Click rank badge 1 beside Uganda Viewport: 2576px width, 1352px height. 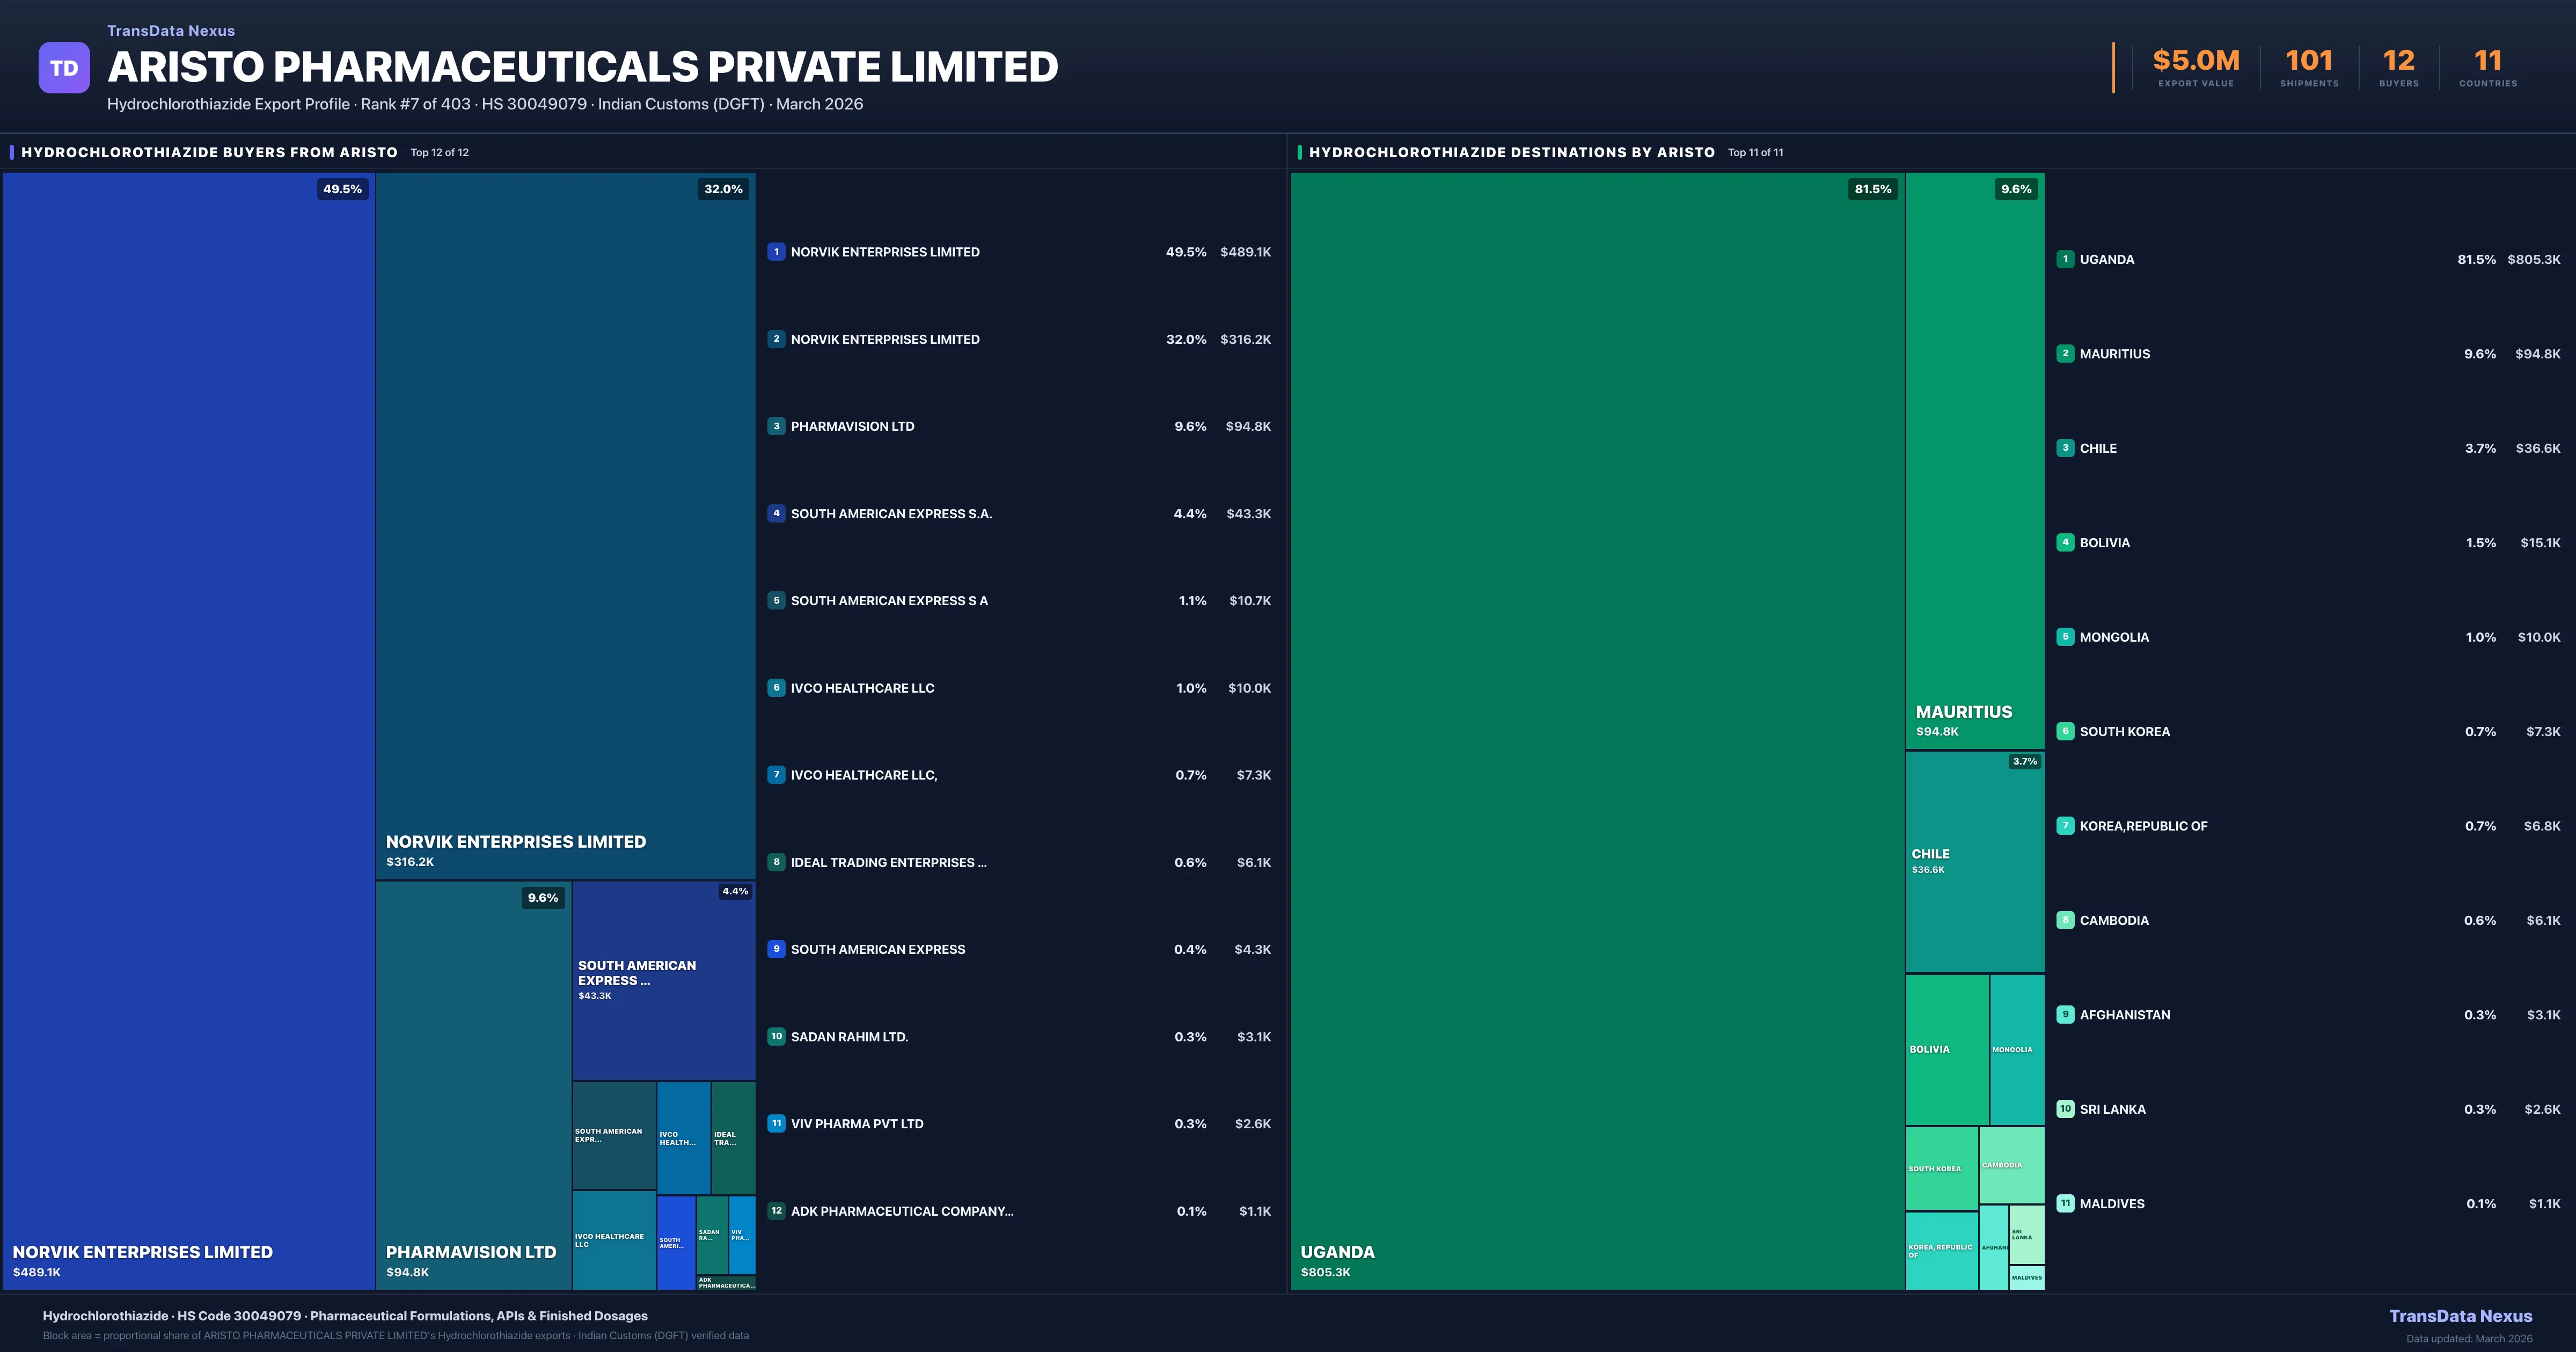click(x=2065, y=259)
